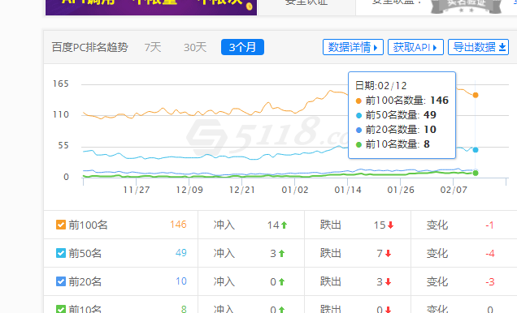Click the green up arrow beside 14
Screen dimensions: 517x313
[x=284, y=225]
